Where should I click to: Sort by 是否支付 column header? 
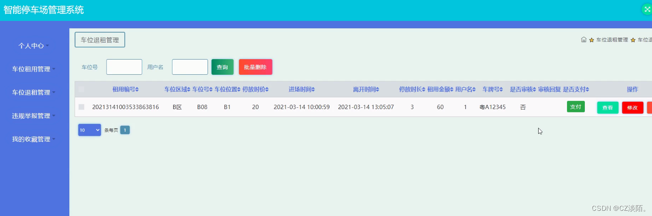[x=576, y=90]
